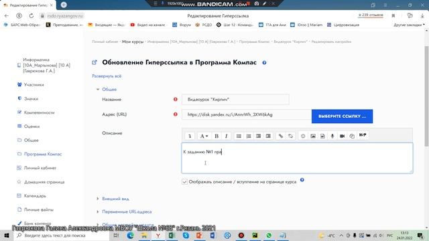Image resolution: width=429 pixels, height=241 pixels.
Task: Open the course title link in the sidebar
Action: 46,66
